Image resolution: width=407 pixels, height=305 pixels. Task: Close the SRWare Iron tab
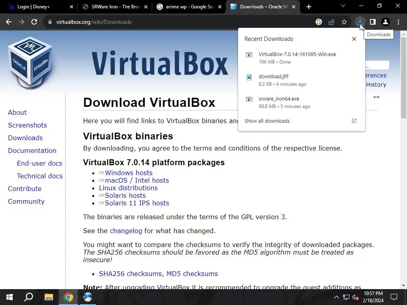pos(146,7)
